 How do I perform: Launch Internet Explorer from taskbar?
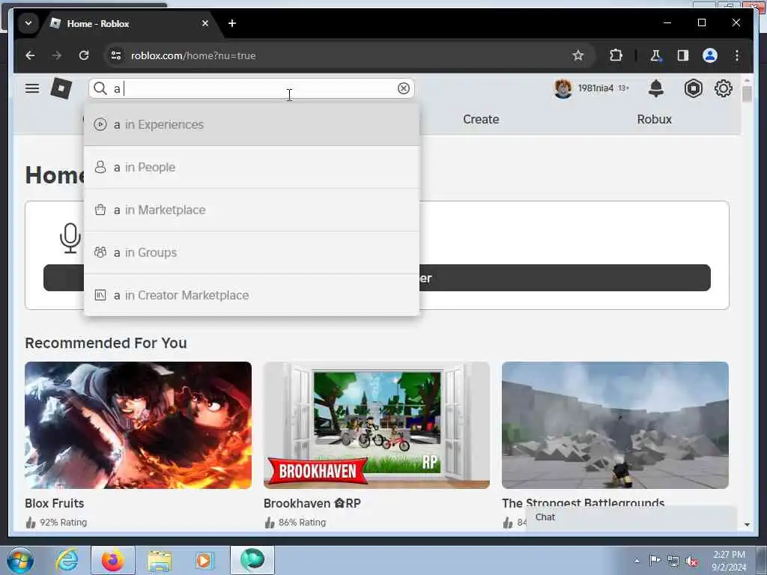pyautogui.click(x=67, y=560)
